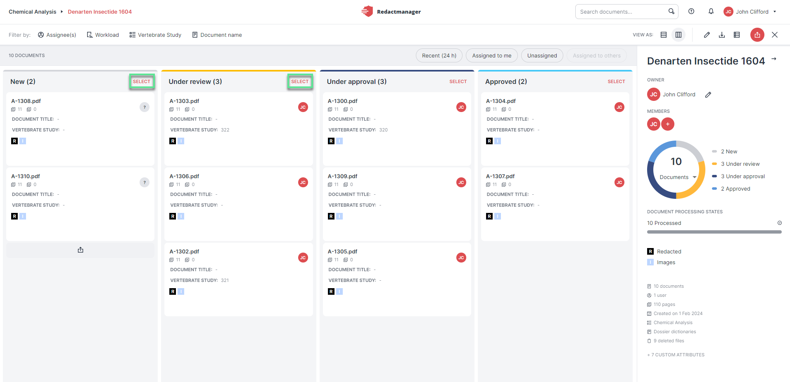This screenshot has height=382, width=790.
Task: Switch to workflow column view icon
Action: 678,35
